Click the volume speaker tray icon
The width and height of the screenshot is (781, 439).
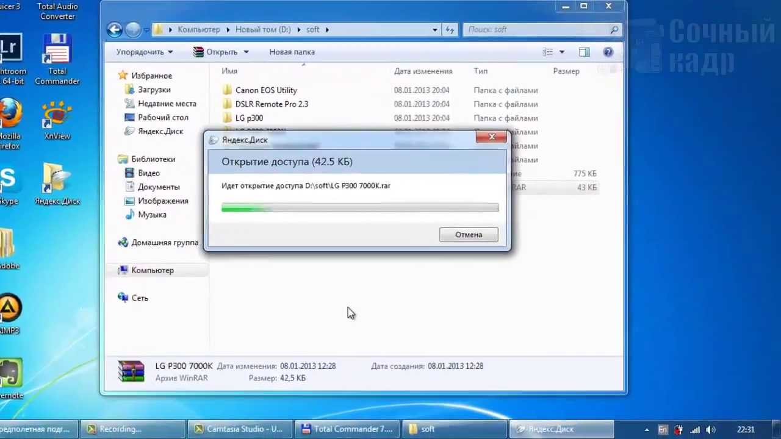pos(710,430)
